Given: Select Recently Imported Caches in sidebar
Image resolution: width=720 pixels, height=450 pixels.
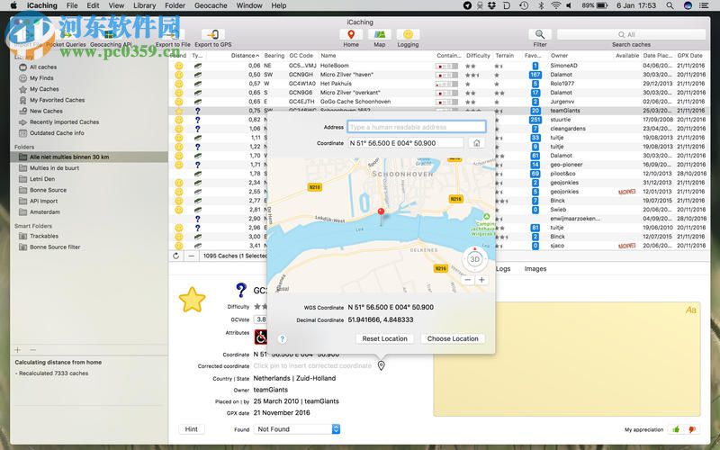Looking at the screenshot, I should point(64,122).
